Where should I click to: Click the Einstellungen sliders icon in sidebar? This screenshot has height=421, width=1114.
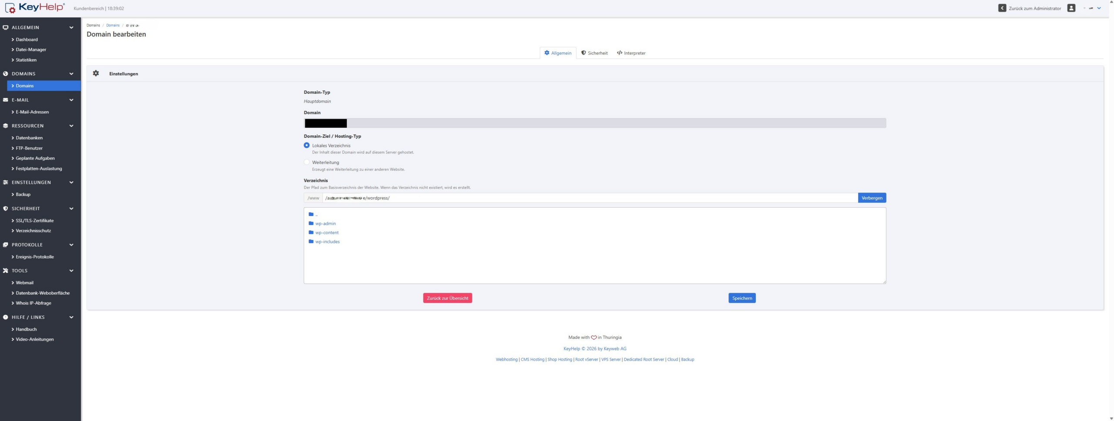click(6, 182)
